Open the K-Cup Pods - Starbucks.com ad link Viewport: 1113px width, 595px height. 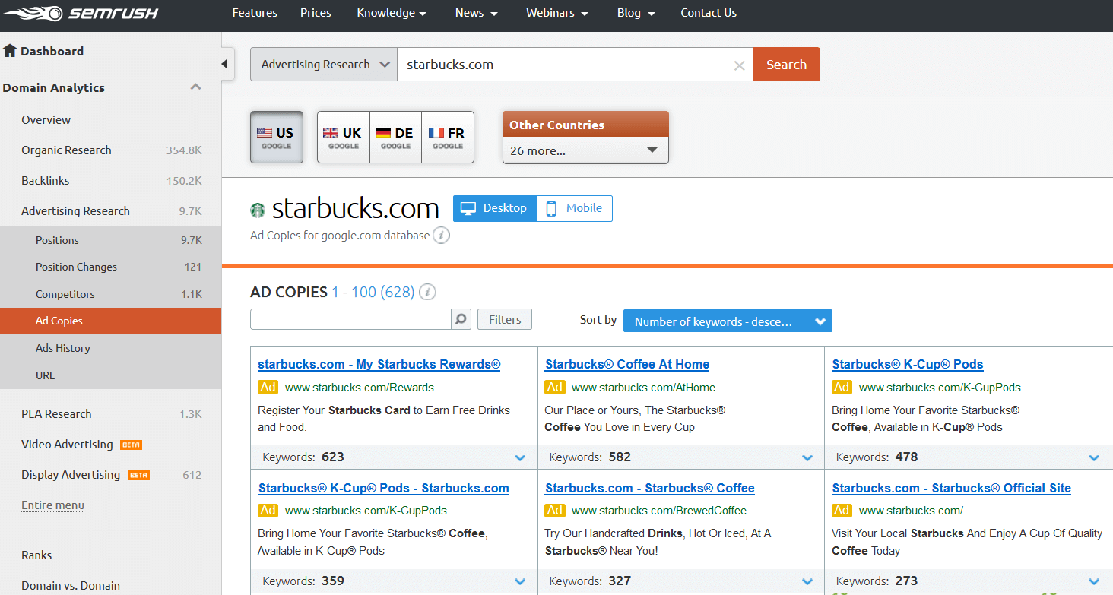coord(383,488)
